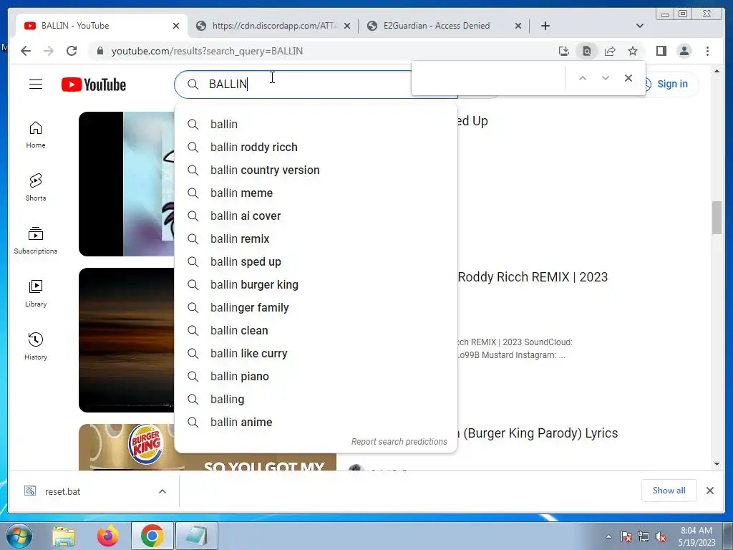Jump to next find result
Screen dimensions: 733x550
(606, 78)
